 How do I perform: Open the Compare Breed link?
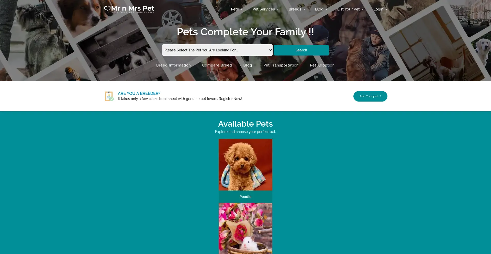[x=217, y=65]
